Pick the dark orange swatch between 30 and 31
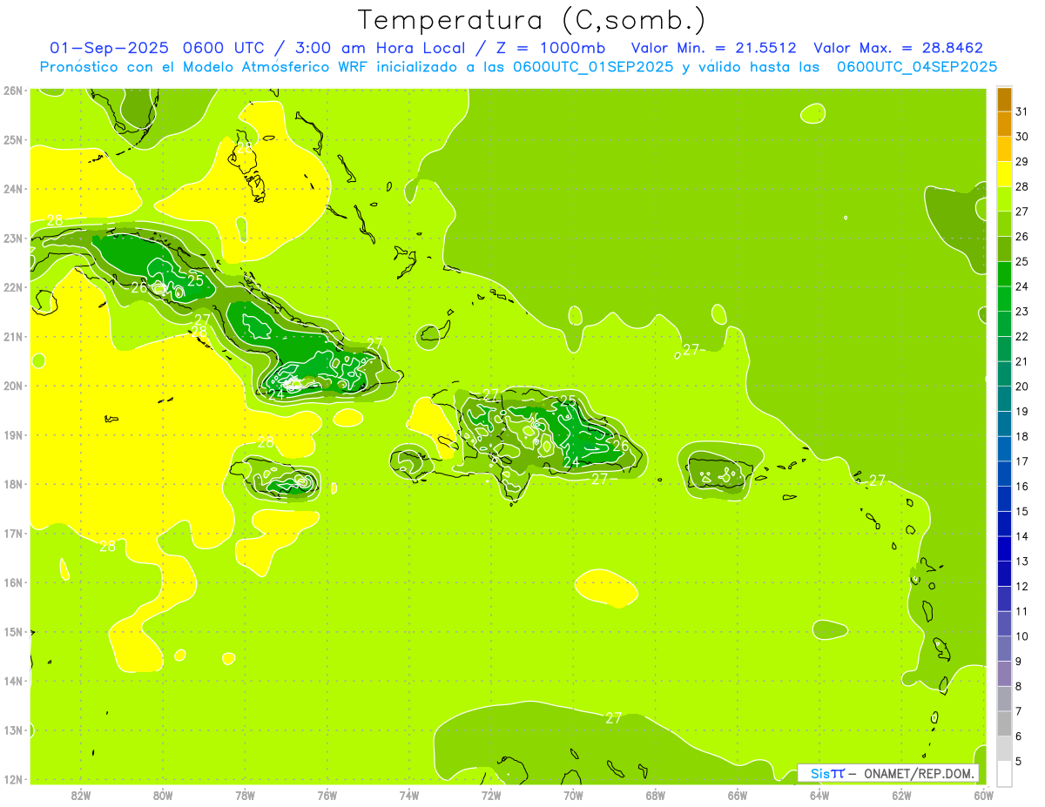The width and height of the screenshot is (1045, 807). click(1004, 124)
